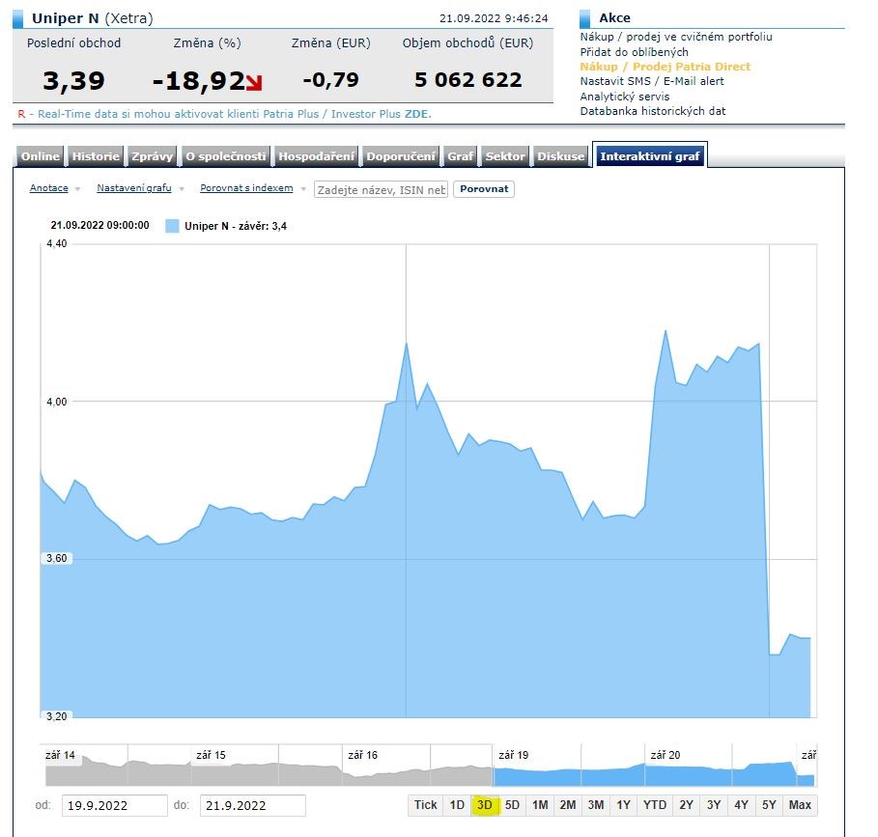Open the Hospodaření tab
Image resolution: width=878 pixels, height=837 pixels.
pyautogui.click(x=318, y=156)
